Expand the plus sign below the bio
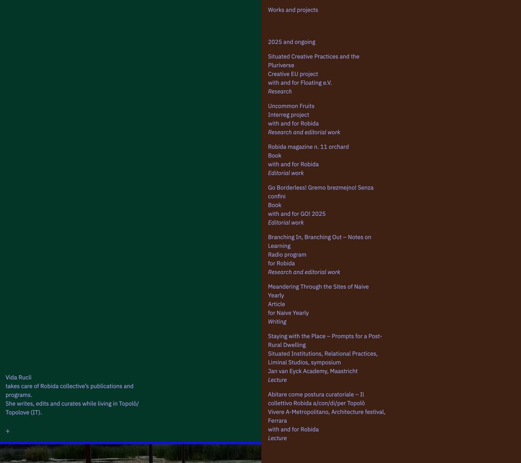This screenshot has width=521, height=463. click(8, 431)
